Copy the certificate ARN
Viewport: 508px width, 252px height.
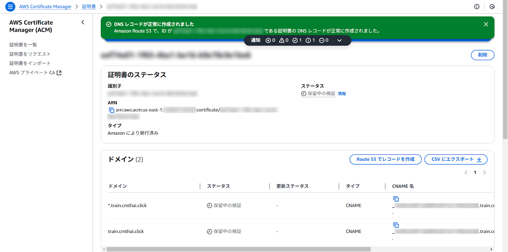pyautogui.click(x=112, y=110)
